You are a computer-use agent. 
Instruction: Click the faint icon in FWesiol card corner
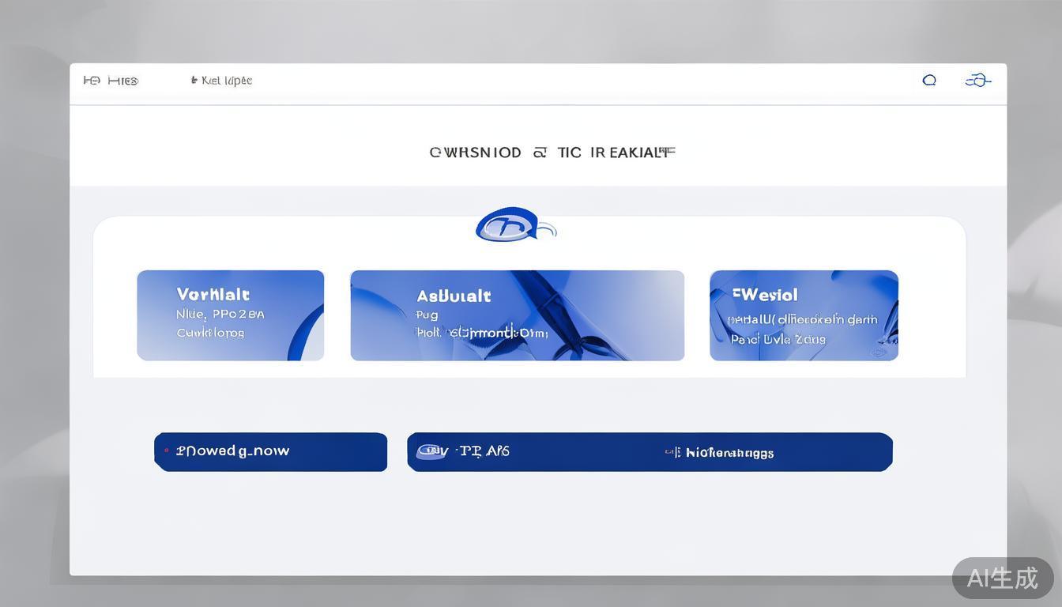(878, 351)
